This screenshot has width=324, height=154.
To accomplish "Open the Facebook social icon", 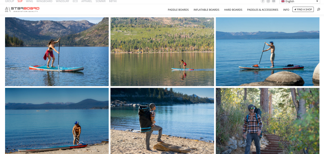I will 263,1.
